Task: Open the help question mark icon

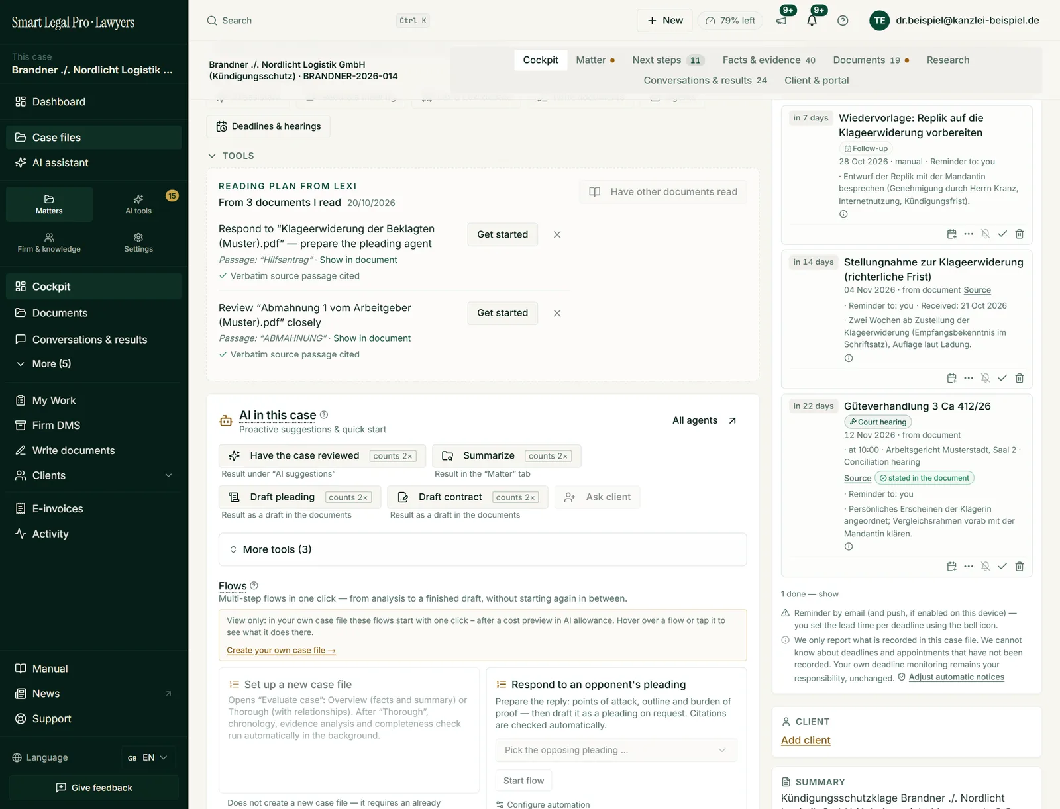Action: point(843,21)
